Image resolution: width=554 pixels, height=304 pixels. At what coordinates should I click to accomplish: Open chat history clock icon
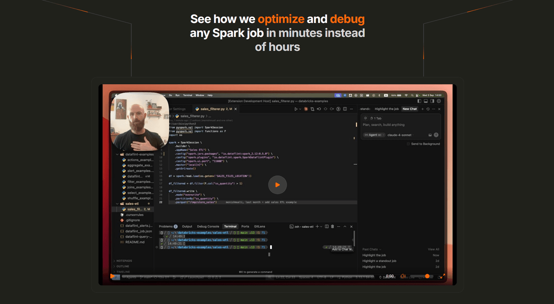click(428, 109)
